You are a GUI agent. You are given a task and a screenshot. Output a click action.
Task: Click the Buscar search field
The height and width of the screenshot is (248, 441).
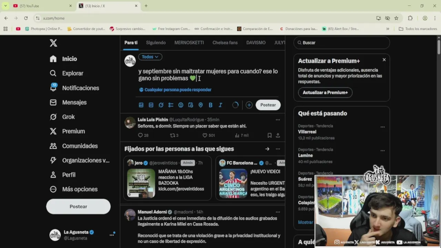342,43
